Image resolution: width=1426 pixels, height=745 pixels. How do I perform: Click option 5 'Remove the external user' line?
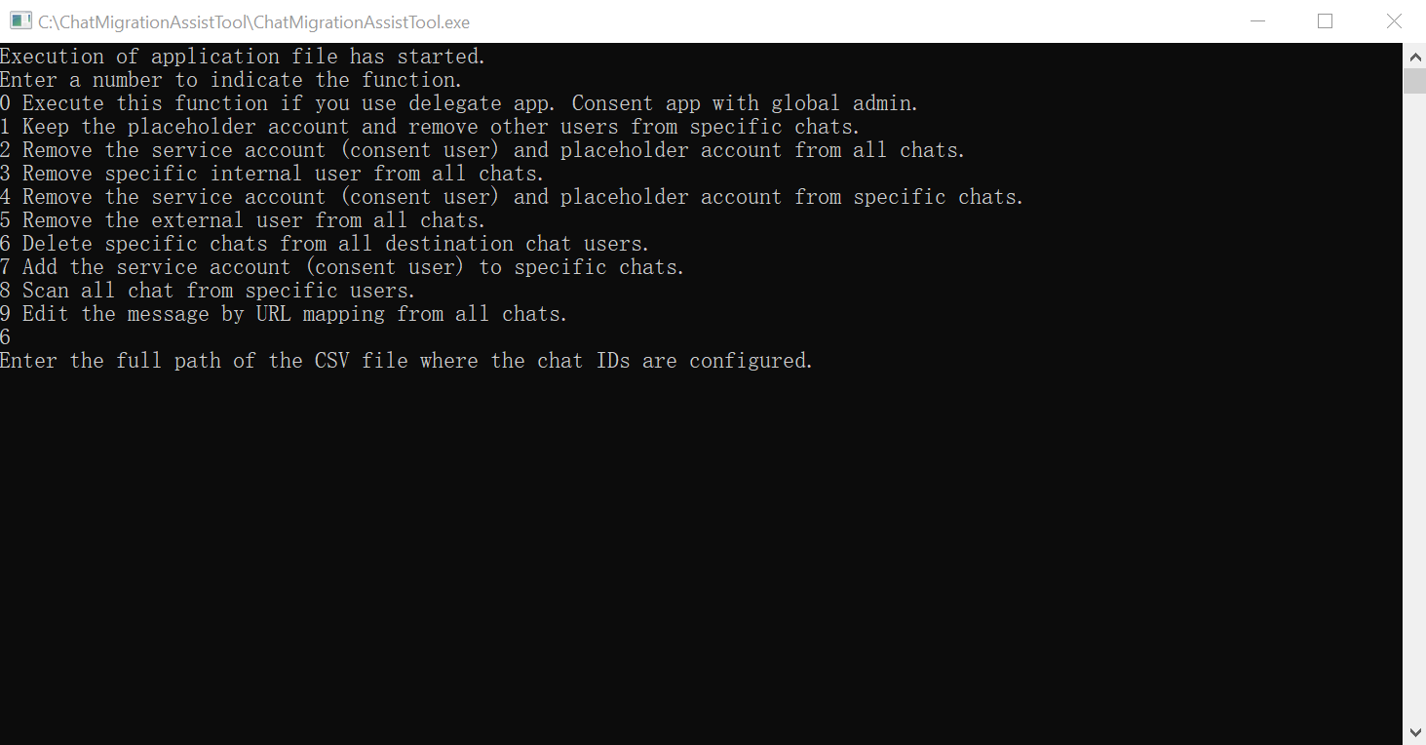click(243, 220)
